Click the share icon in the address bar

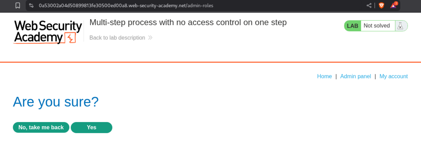(x=369, y=6)
